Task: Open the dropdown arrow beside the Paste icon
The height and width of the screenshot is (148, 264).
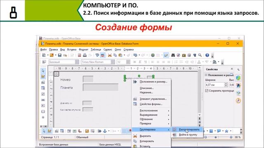Action: (x=125, y=55)
